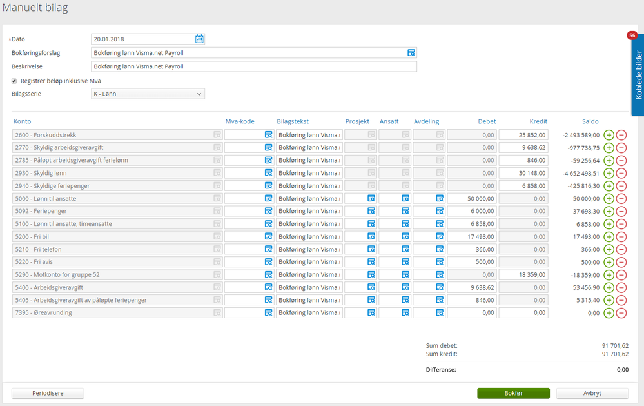Remove the 2930 Skyldig lønn row
The image size is (644, 406).
click(621, 173)
